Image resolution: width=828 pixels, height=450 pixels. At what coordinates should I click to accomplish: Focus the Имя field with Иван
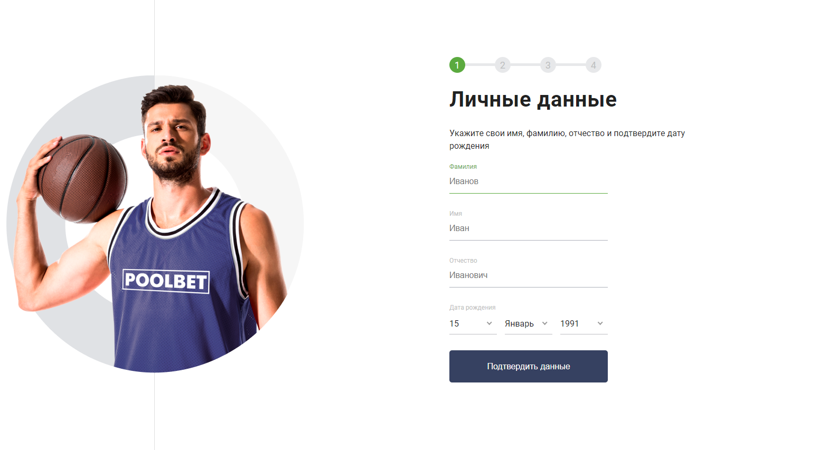(x=529, y=228)
